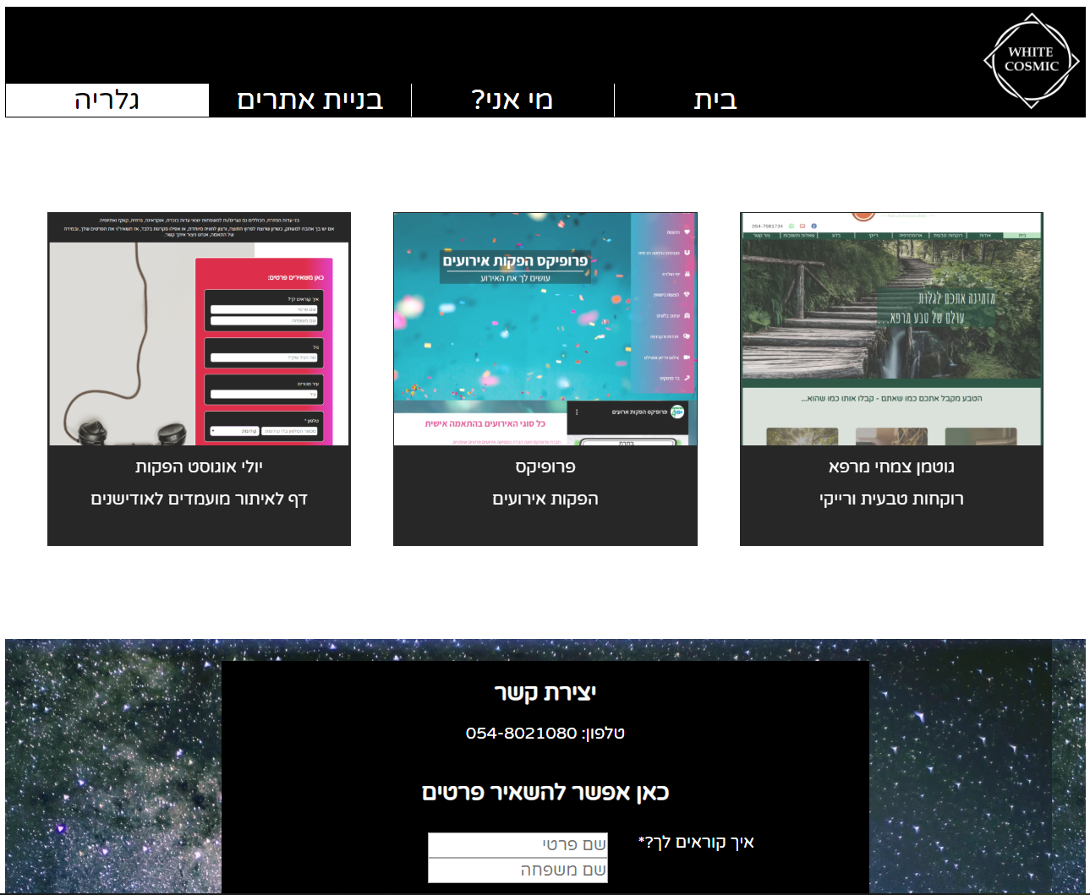Screen dimensions: 1090x895
Task: Click the phone number 054-8021080
Action: 521,733
